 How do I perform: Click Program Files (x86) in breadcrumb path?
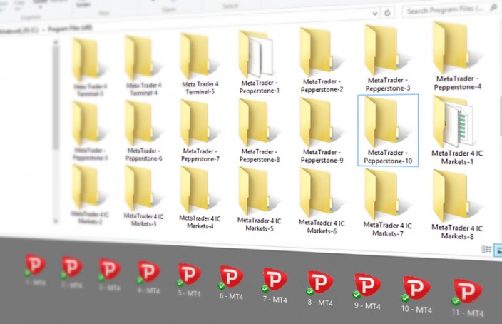pos(70,29)
